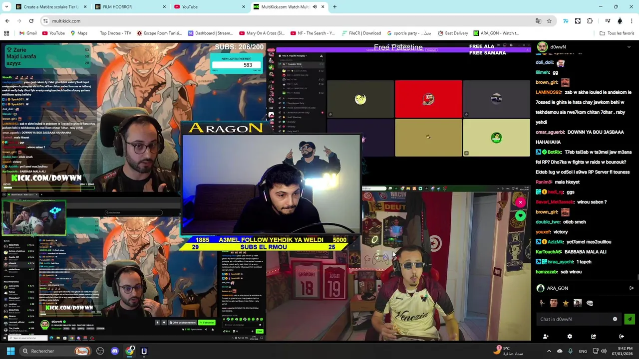Open FileCR | Download bookmark
Viewport: 639px width, 359px height.
pyautogui.click(x=361, y=33)
